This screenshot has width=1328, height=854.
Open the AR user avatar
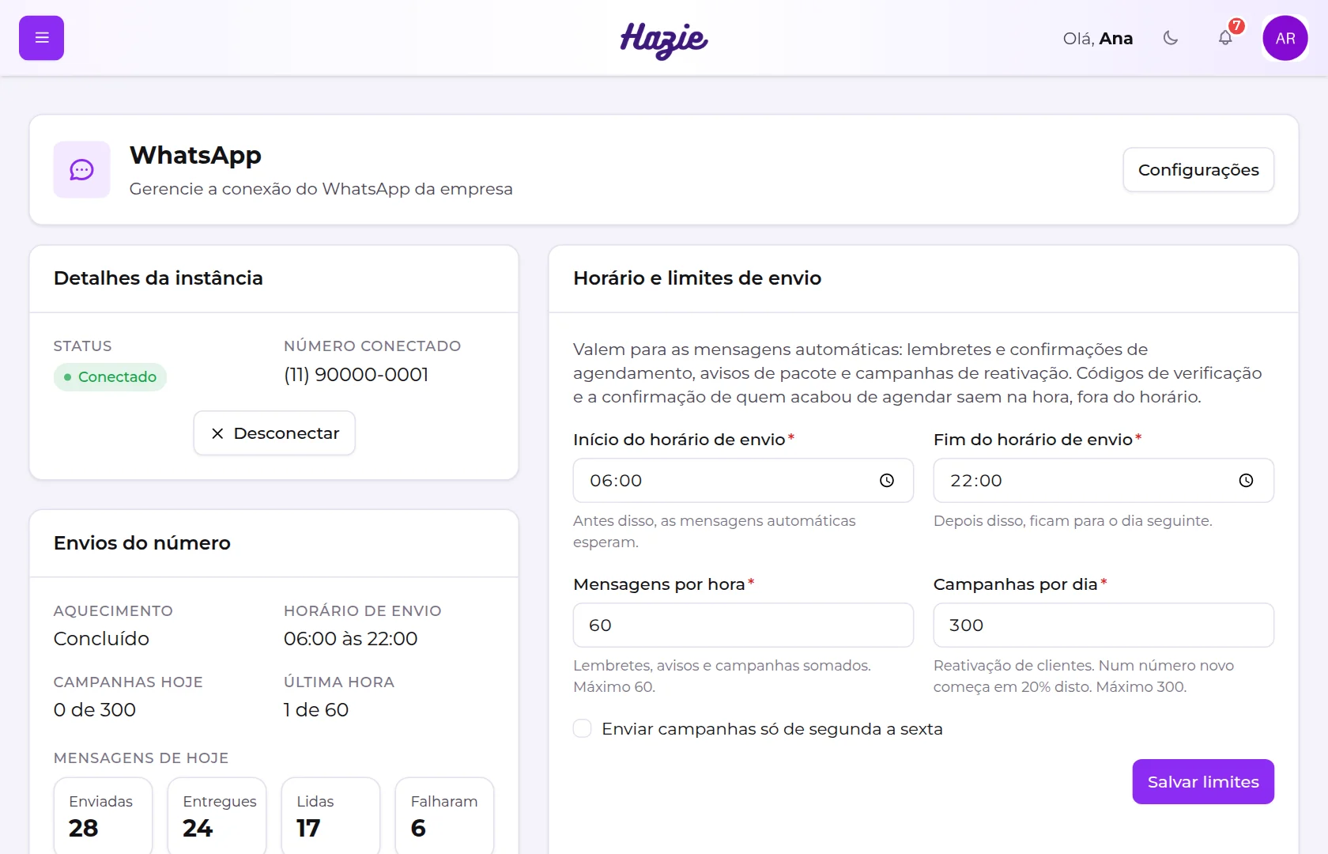(x=1285, y=38)
